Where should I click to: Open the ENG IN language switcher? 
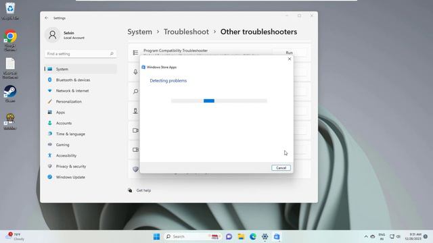[x=382, y=237]
